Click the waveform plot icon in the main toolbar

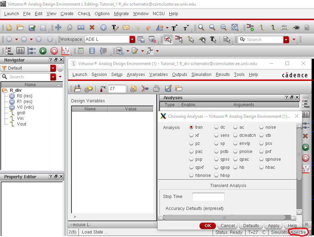point(65,51)
